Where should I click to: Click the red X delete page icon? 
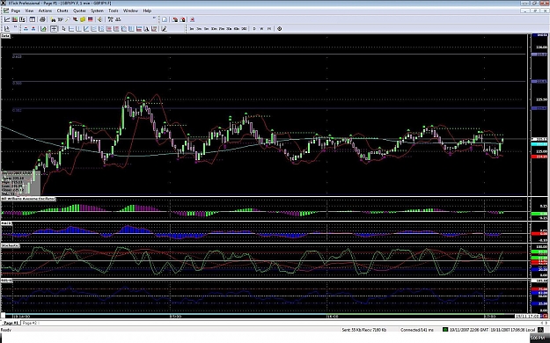coord(192,19)
